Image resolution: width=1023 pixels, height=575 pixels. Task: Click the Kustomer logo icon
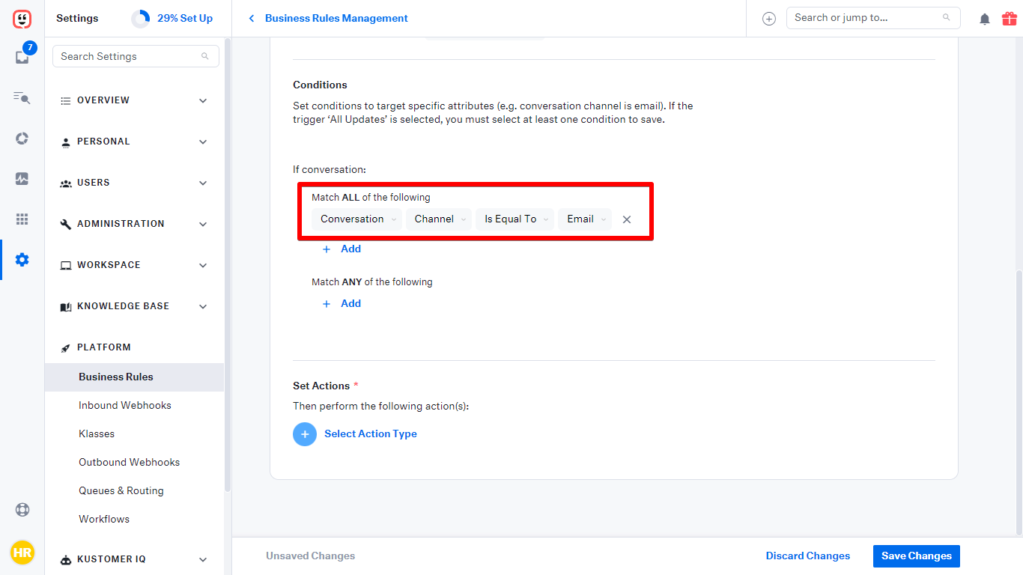22,19
